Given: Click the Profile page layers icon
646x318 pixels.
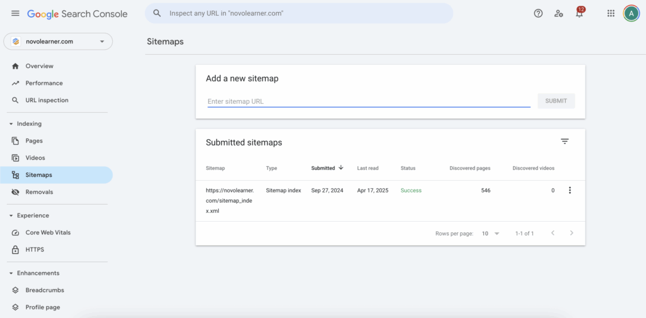Looking at the screenshot, I should click(15, 307).
